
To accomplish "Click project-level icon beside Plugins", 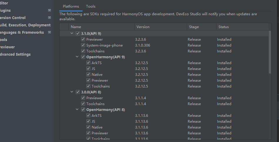I will click(x=50, y=10).
